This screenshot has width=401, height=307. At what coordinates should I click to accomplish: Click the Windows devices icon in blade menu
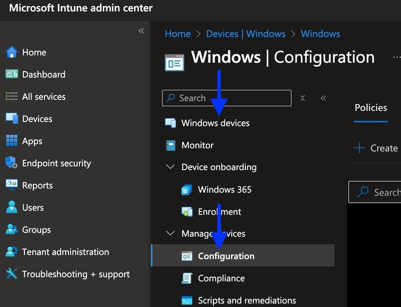point(170,123)
